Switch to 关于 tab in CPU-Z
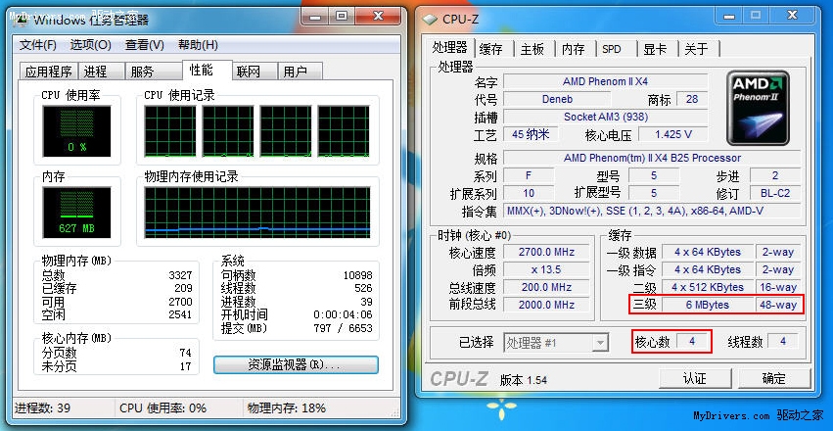The width and height of the screenshot is (833, 431). pyautogui.click(x=697, y=49)
